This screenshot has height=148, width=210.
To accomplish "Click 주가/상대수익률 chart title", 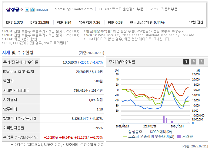I will (x=122, y=62).
